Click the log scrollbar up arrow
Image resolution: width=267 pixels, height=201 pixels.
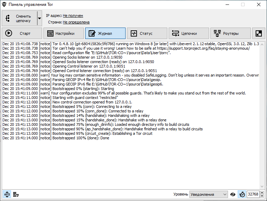pyautogui.click(x=262, y=44)
